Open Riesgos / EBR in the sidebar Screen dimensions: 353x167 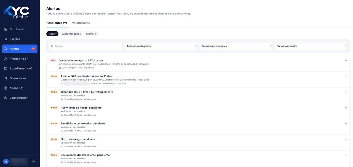[x=19, y=59]
